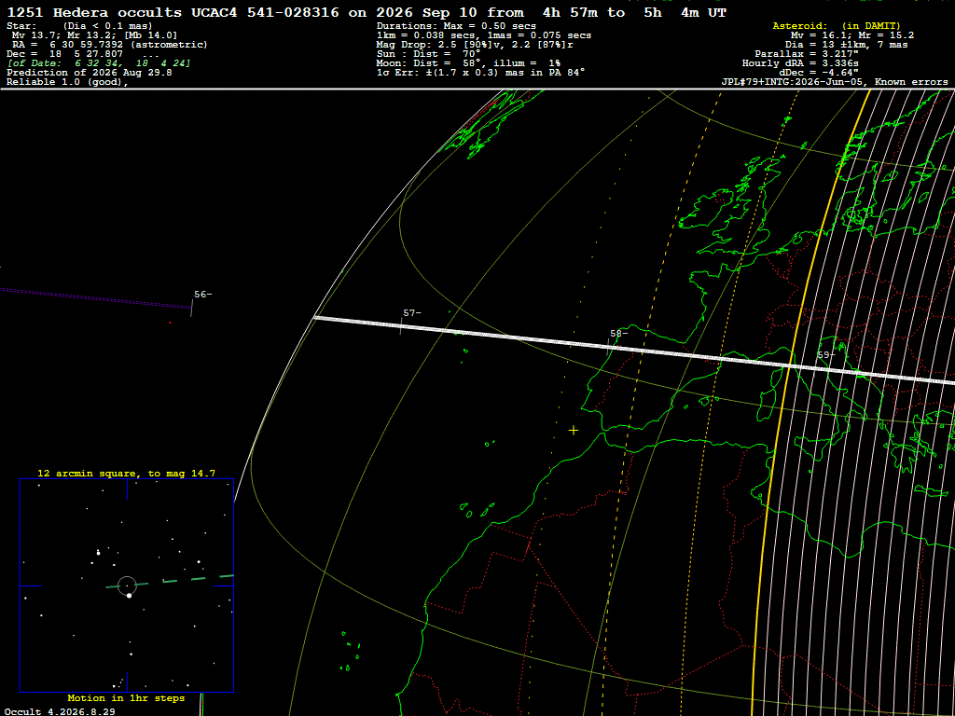Click the 57- time marker on the shadow path
The width and height of the screenshot is (955, 716).
coord(411,313)
